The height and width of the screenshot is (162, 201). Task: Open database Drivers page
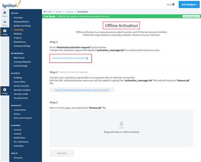[x=17, y=114]
